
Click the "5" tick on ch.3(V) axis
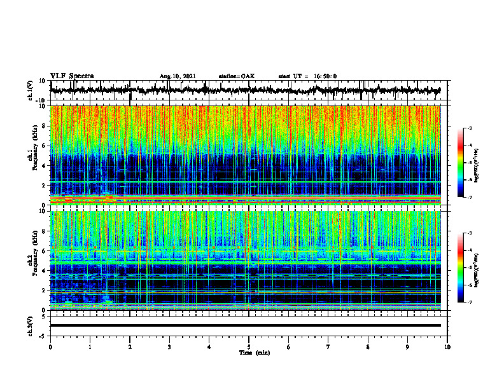pyautogui.click(x=45, y=317)
